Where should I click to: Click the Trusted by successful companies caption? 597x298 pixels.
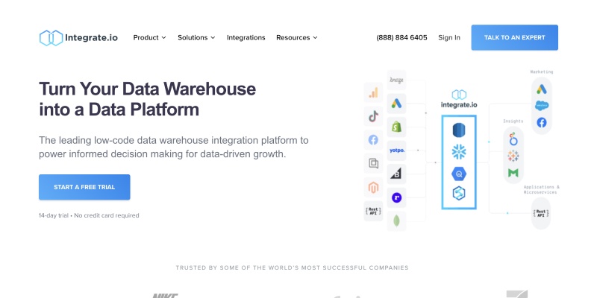[292, 267]
